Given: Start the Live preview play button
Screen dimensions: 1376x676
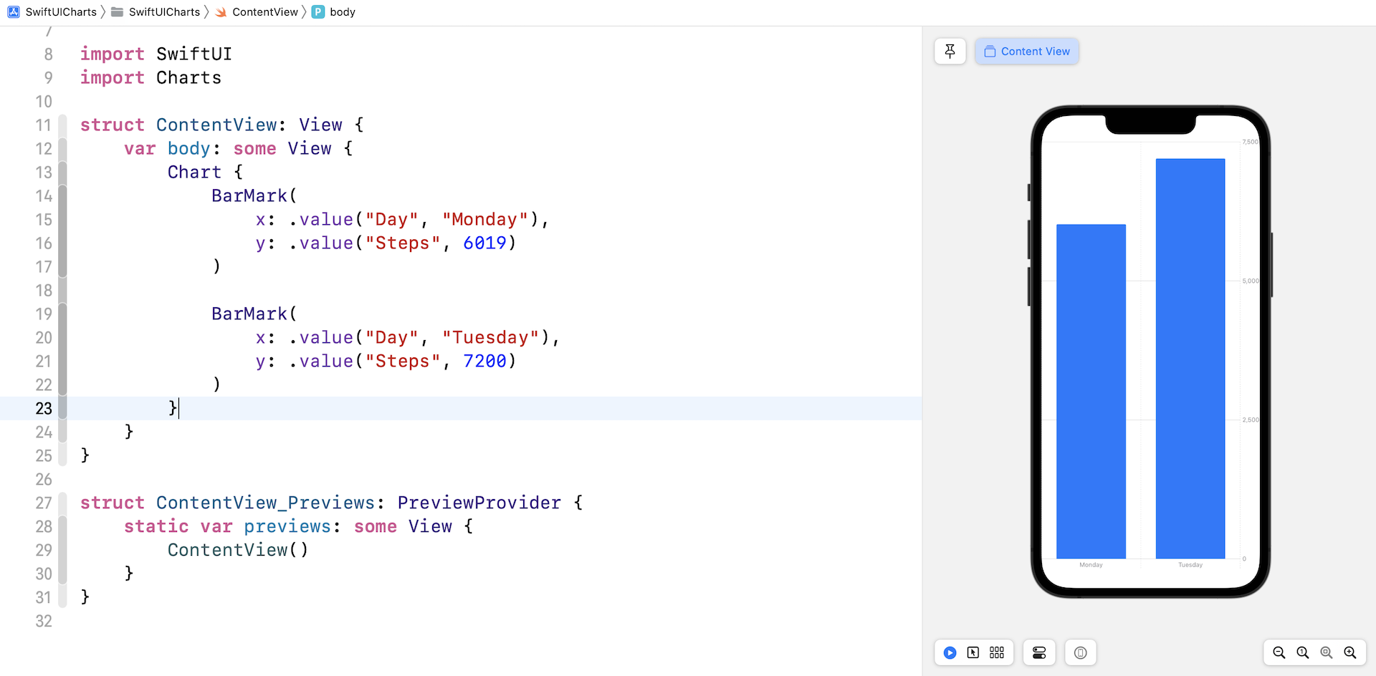Looking at the screenshot, I should click(x=950, y=652).
